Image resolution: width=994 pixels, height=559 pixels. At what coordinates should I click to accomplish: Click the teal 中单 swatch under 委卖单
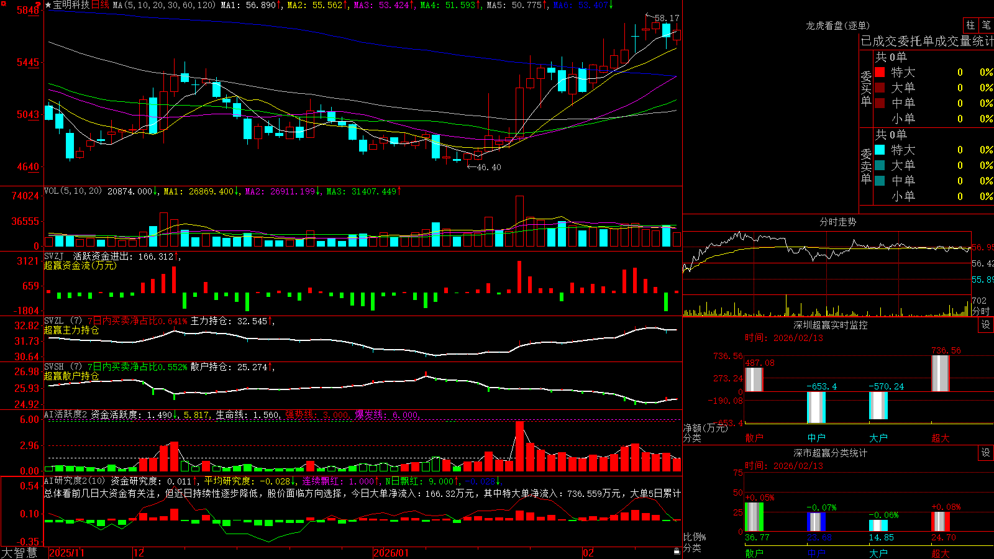[880, 181]
